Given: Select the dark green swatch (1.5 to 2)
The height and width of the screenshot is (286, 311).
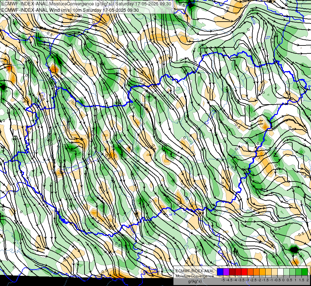Looking at the screenshot, I should point(305,272).
